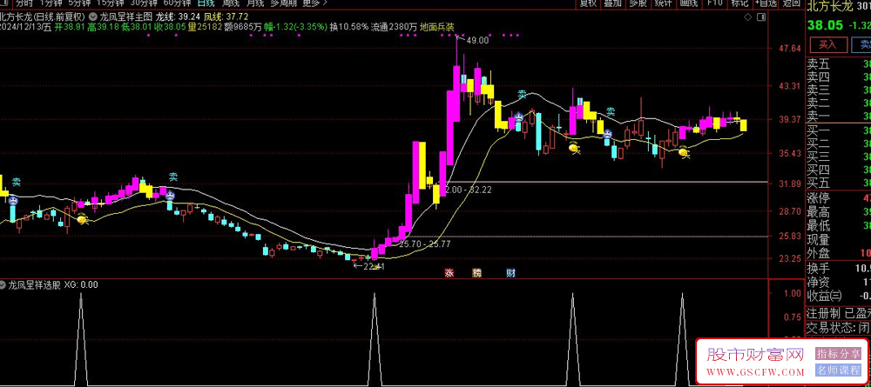Select the 月线 monthly chart tab
871x387 pixels.
tap(254, 3)
